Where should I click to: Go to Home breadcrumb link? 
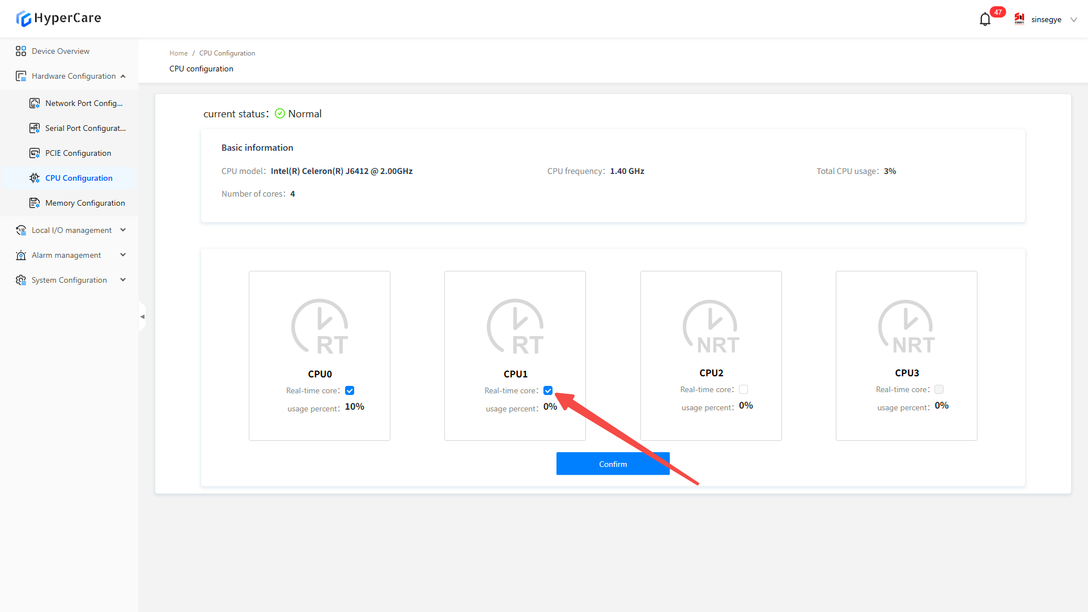tap(178, 53)
